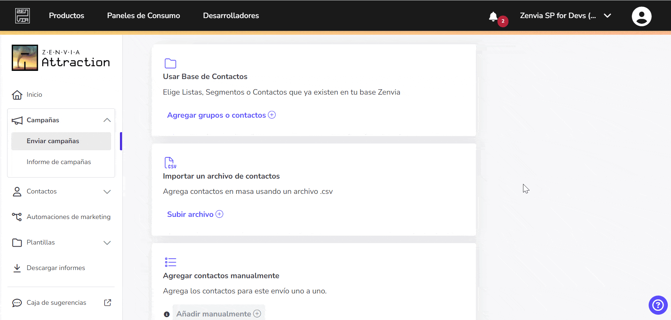Expand the Contactos sidebar section
671x320 pixels.
click(x=107, y=192)
